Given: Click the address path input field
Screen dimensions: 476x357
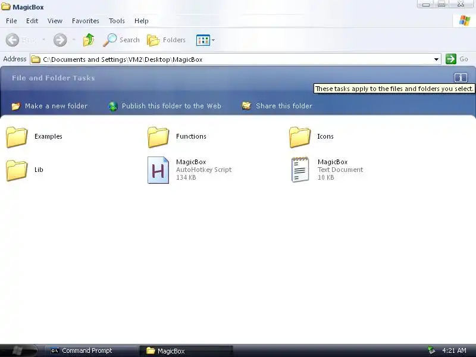Looking at the screenshot, I should (235, 59).
